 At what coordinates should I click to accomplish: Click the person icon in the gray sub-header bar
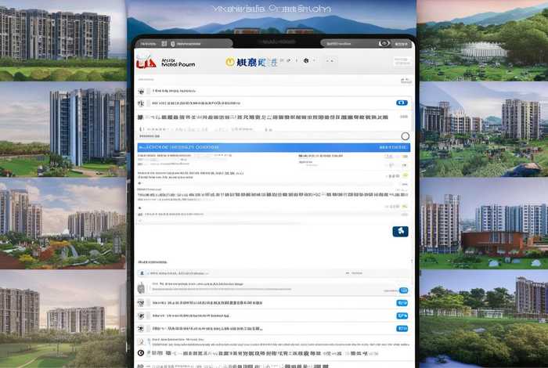tap(142, 273)
